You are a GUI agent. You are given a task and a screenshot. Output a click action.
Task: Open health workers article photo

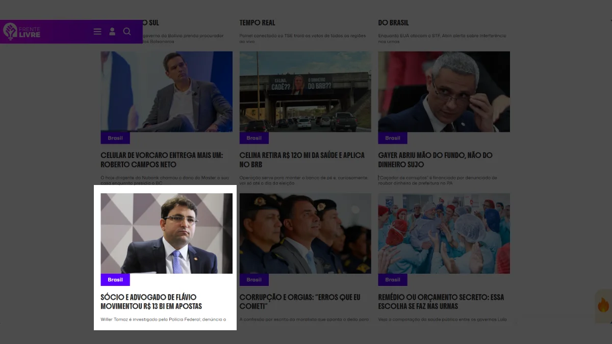click(x=444, y=233)
